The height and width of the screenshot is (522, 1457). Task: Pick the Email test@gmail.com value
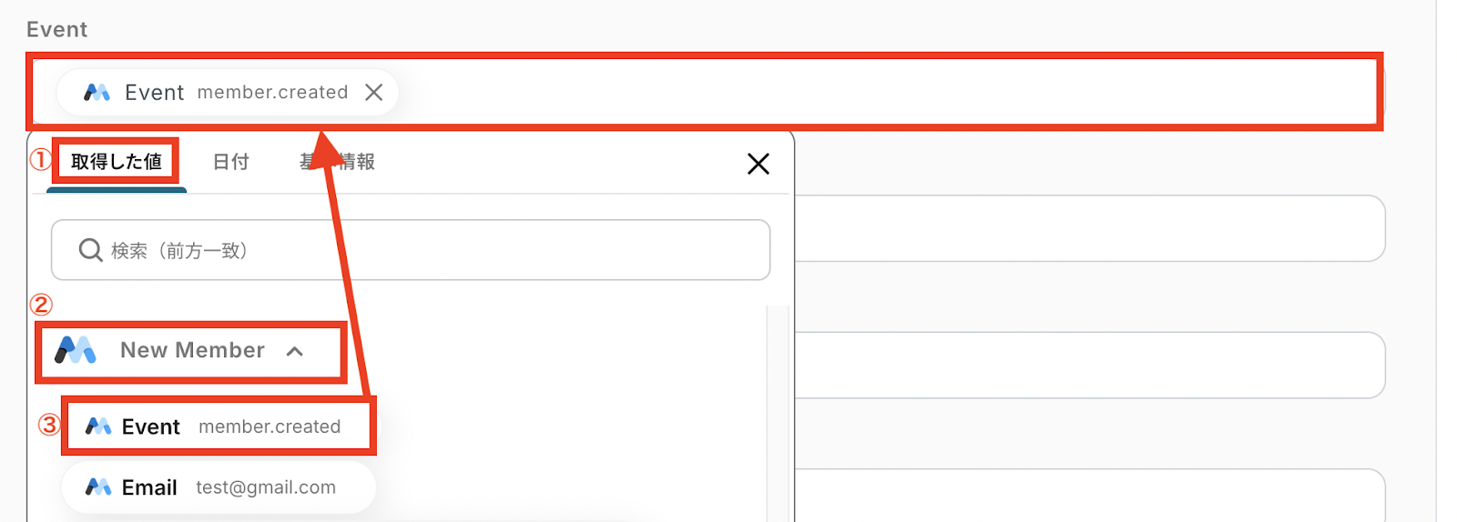(228, 487)
